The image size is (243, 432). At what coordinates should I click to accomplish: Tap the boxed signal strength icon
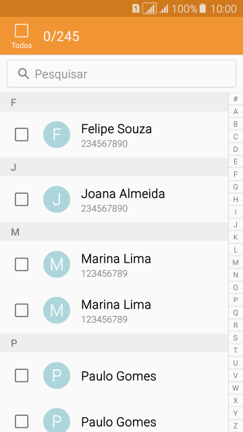coord(150,9)
